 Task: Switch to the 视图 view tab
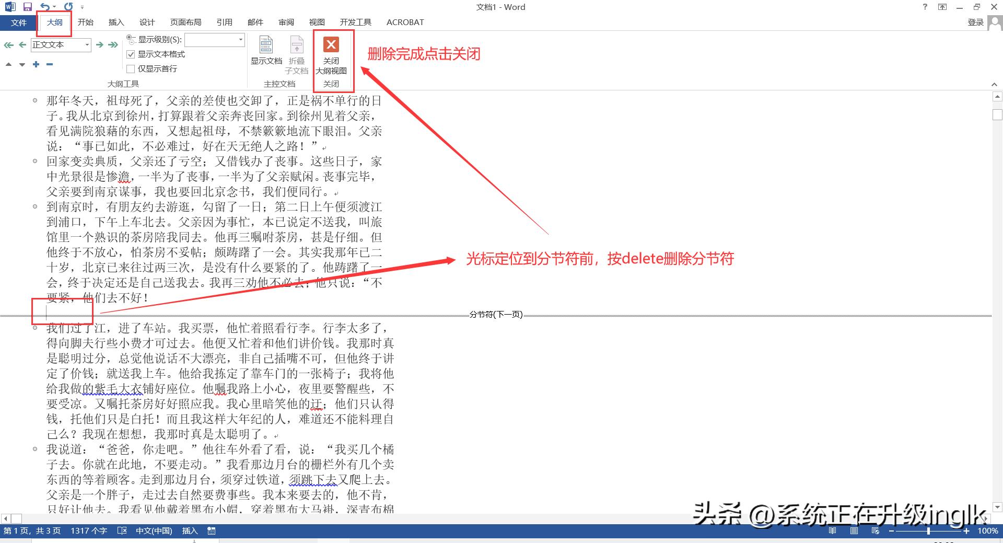[x=317, y=22]
